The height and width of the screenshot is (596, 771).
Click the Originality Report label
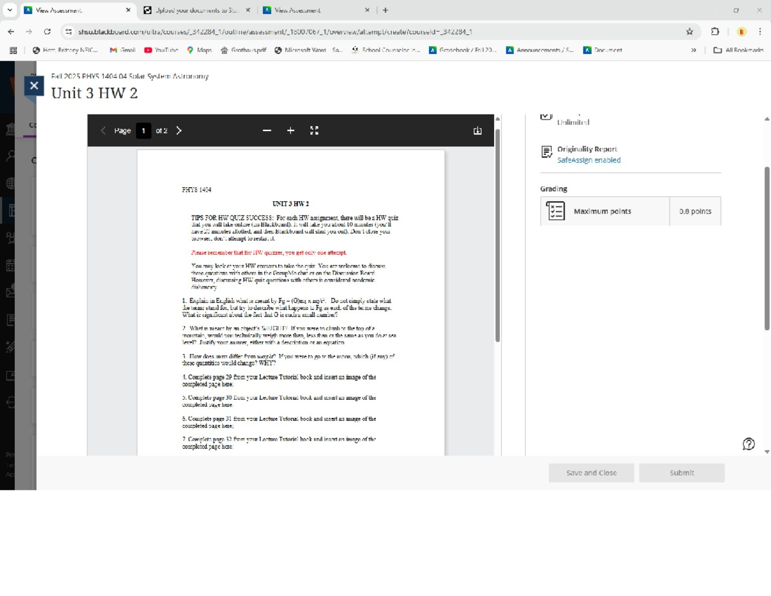587,149
